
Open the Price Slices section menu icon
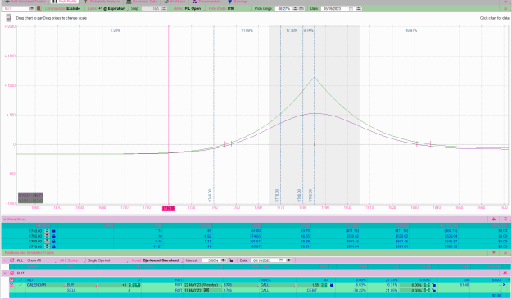505,220
